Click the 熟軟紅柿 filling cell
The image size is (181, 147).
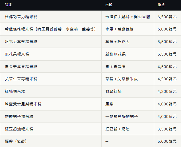click(128, 91)
